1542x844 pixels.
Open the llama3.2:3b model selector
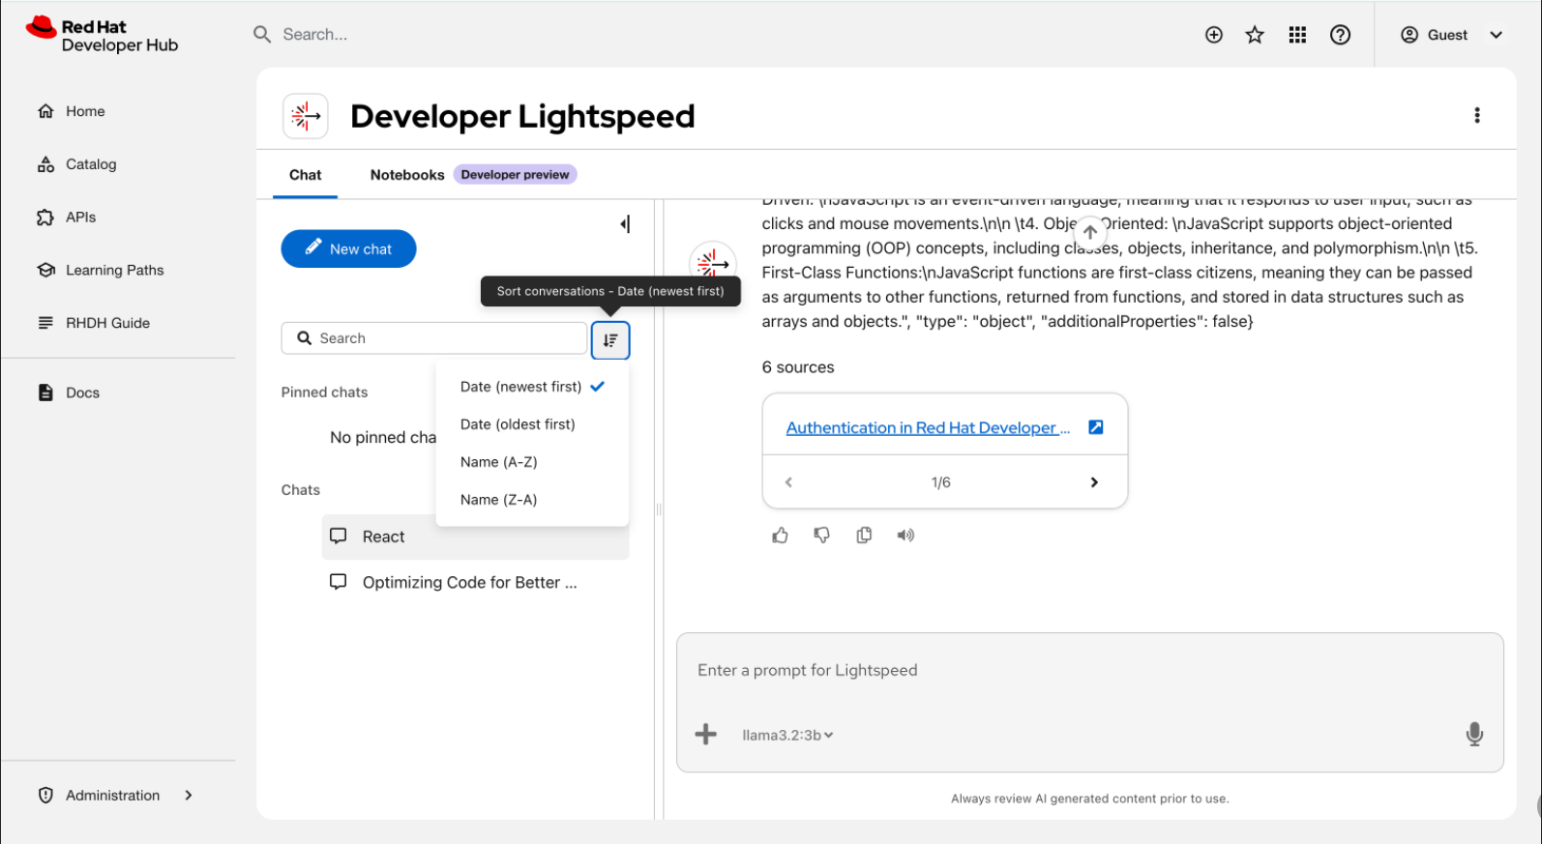[x=787, y=735]
